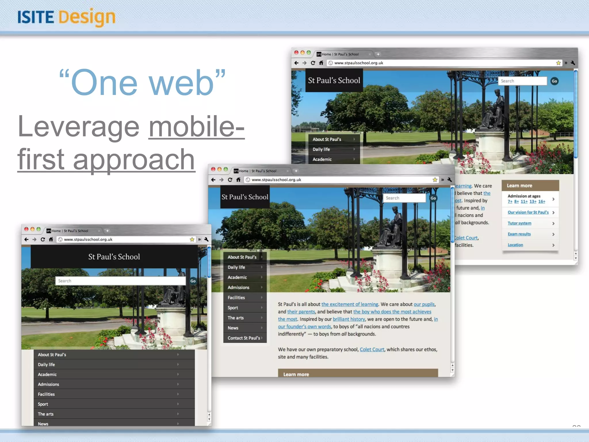
Task: Click home icon in bottom-left browser window
Action: pyautogui.click(x=51, y=239)
